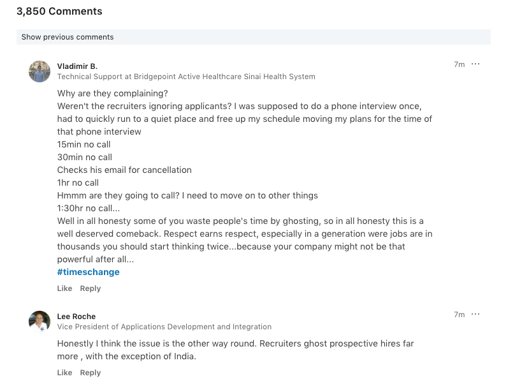The height and width of the screenshot is (388, 508).
Task: Like Lee Roche's comment
Action: click(x=64, y=373)
